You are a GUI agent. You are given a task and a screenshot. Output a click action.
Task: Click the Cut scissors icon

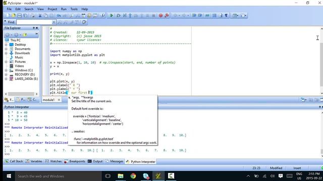pos(40,16)
